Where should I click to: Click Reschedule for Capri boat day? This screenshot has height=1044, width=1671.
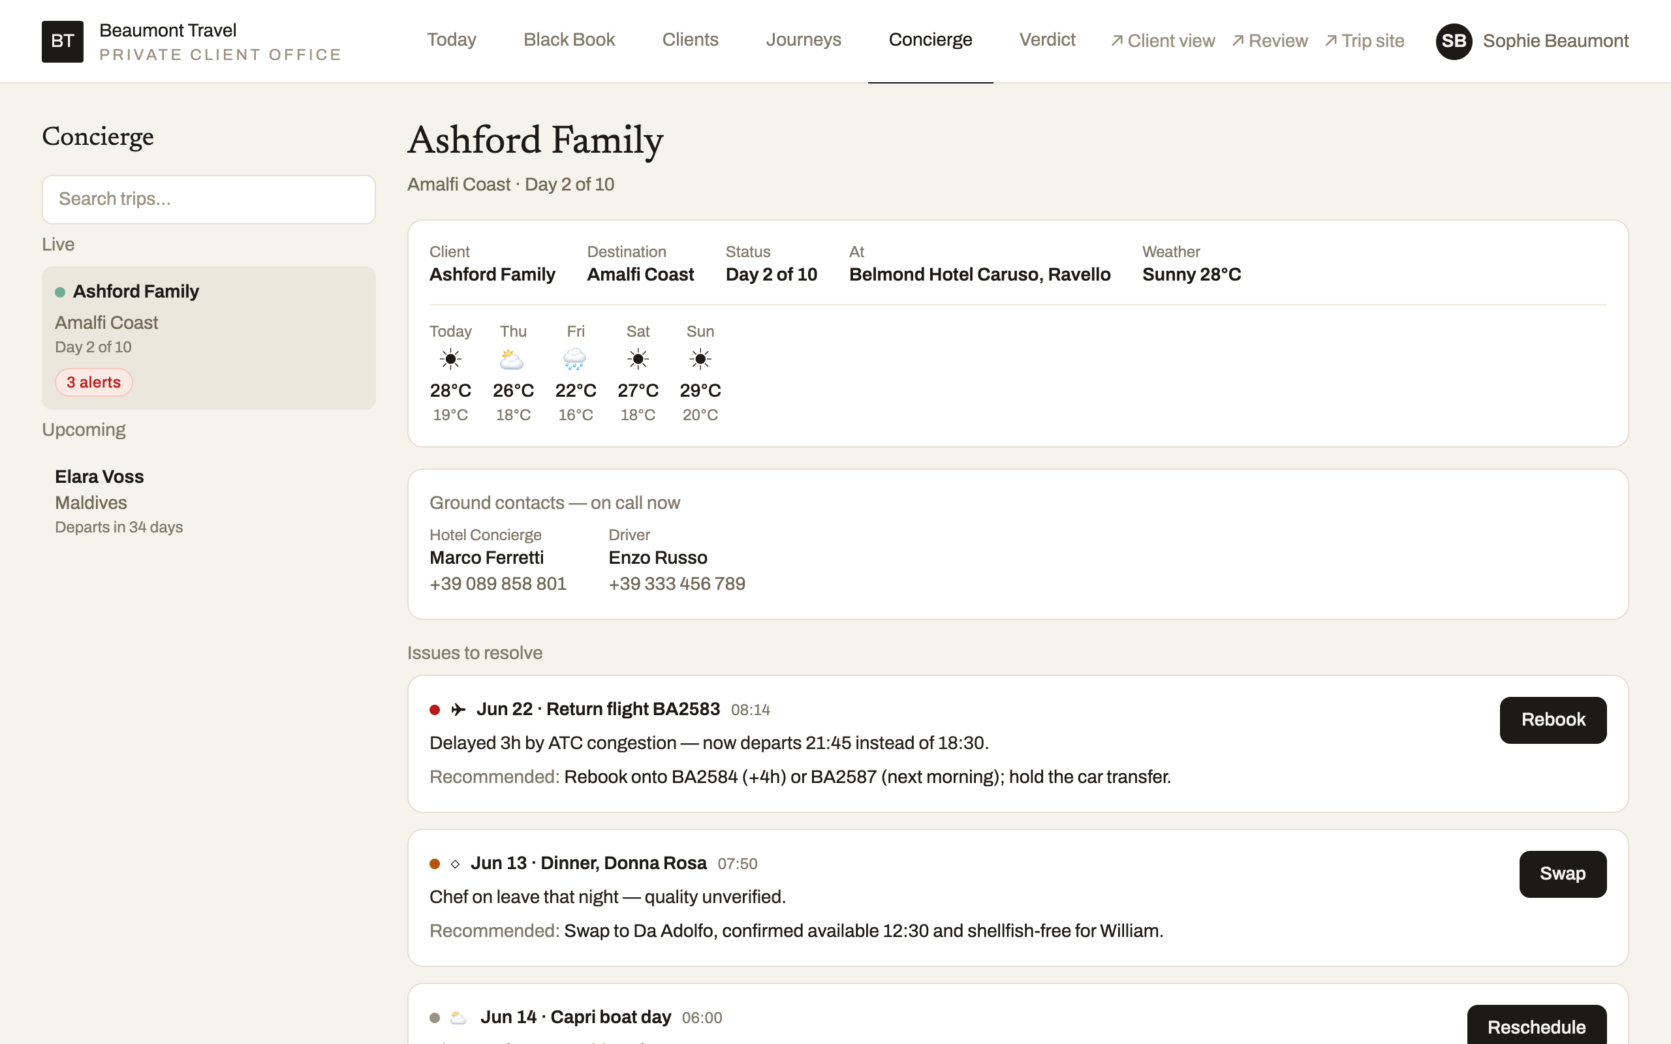(x=1537, y=1025)
